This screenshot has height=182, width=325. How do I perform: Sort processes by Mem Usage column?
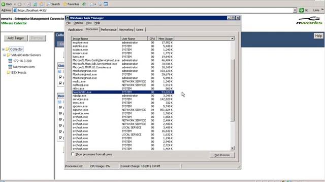coord(166,38)
